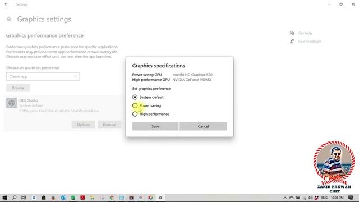Click the Graphics performance preference heading
359x202 pixels.
click(x=45, y=36)
